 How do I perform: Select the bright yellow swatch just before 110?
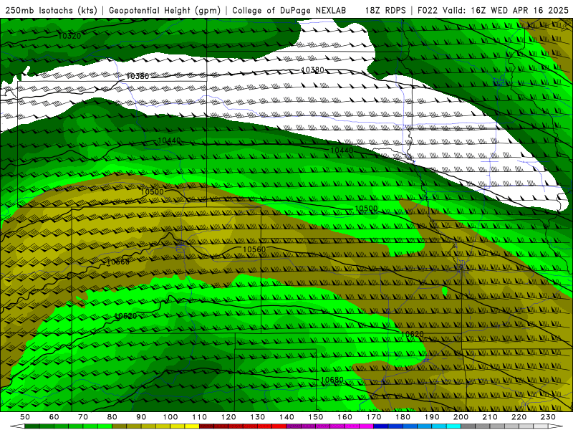[x=192, y=426]
